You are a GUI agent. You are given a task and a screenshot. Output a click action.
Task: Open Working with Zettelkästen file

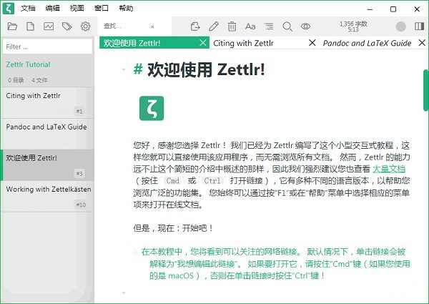pos(47,196)
